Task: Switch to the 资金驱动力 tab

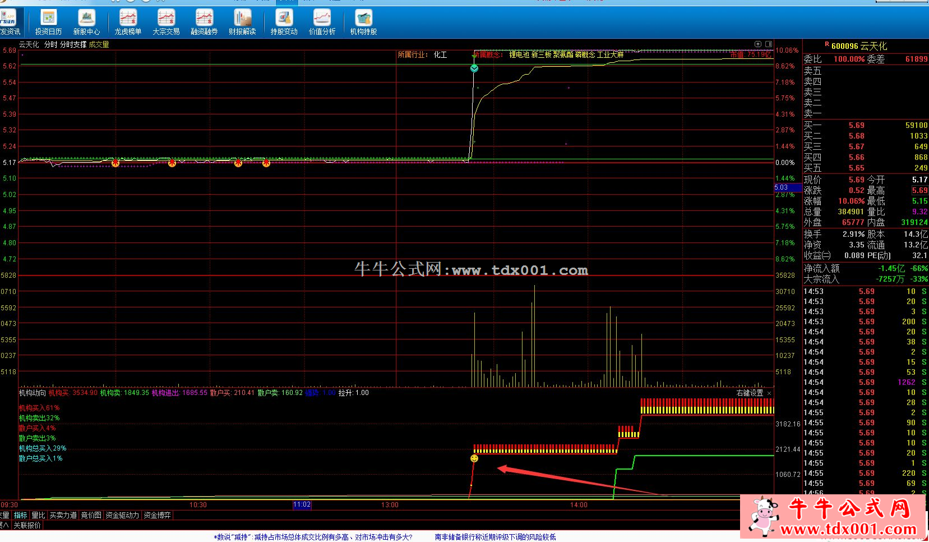Action: pos(122,515)
